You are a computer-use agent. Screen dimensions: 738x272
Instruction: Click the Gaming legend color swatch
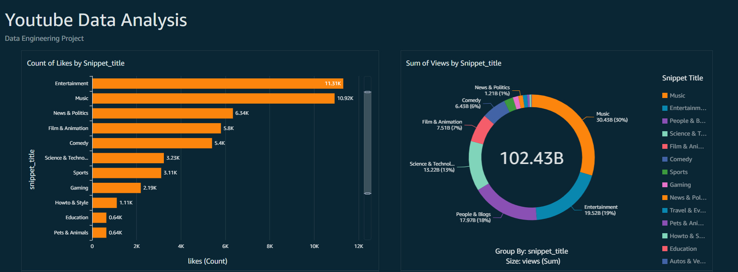665,185
